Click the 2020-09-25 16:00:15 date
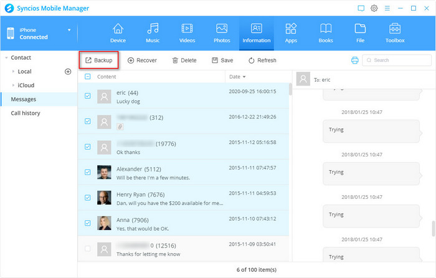Image resolution: width=436 pixels, height=278 pixels. click(252, 91)
